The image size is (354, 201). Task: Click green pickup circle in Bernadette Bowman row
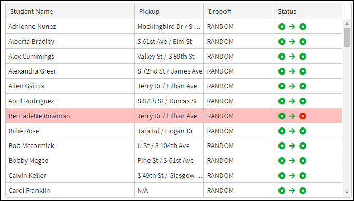pos(282,116)
